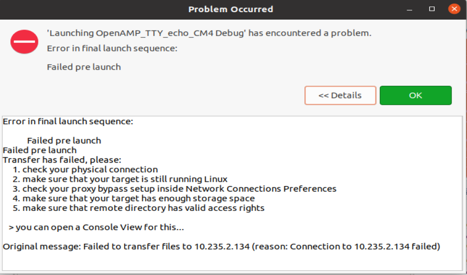Click the Problem Occurred title bar text
467x275 pixels.
tap(230, 9)
